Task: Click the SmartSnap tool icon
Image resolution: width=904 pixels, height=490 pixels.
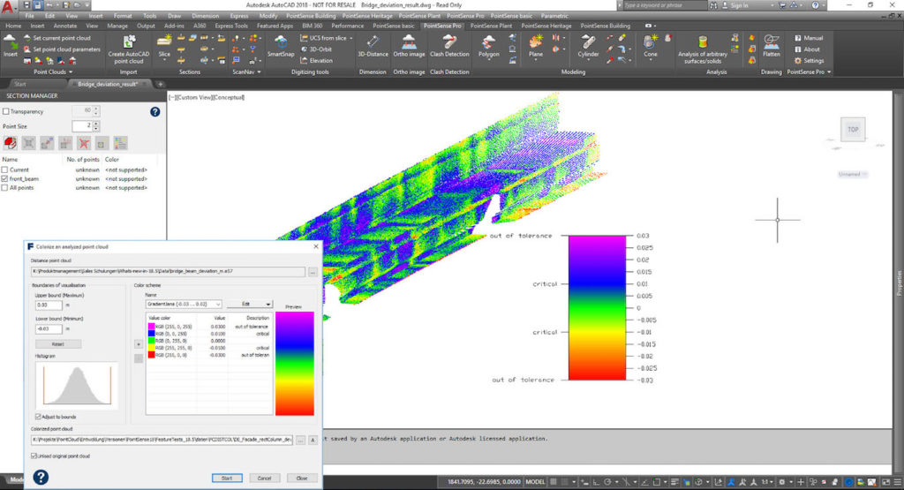Action: tap(280, 45)
